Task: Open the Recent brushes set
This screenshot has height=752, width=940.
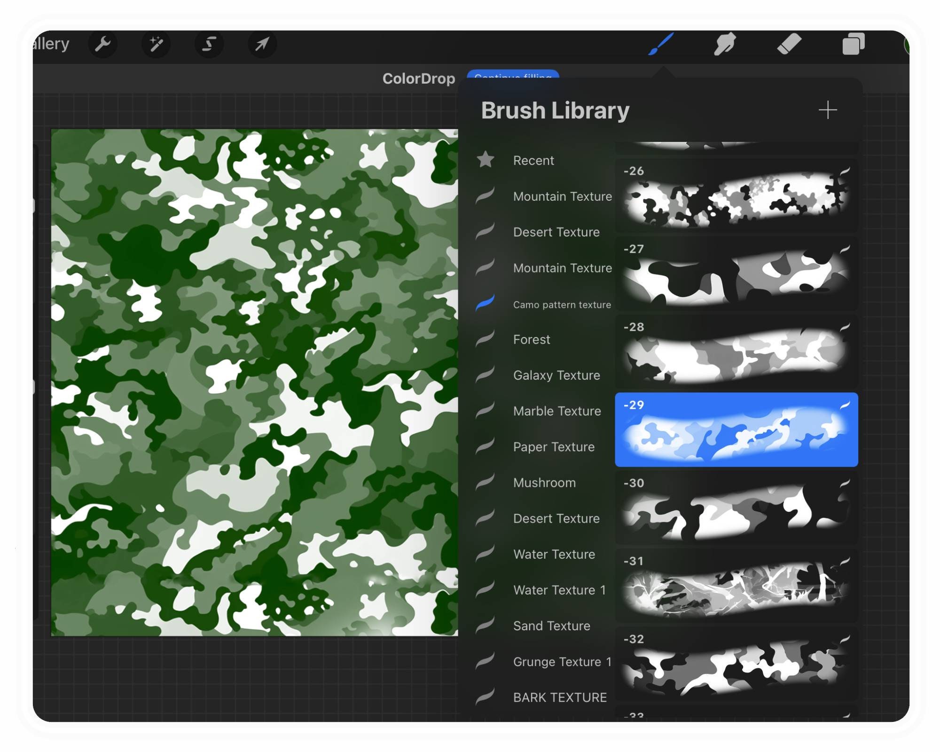Action: click(x=533, y=160)
